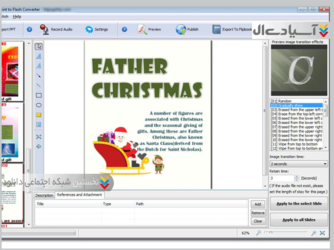
Task: Click Apply to all Slides button
Action: [x=299, y=220]
